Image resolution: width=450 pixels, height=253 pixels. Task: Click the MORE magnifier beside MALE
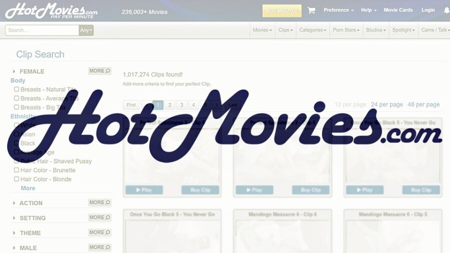pyautogui.click(x=99, y=247)
